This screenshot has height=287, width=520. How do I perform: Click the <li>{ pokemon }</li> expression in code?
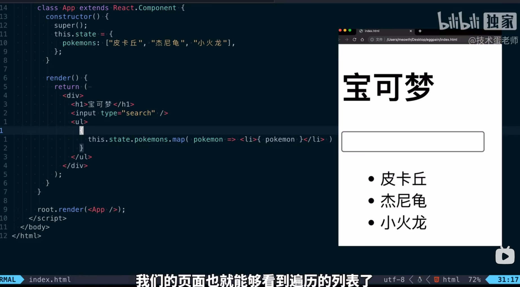(282, 139)
